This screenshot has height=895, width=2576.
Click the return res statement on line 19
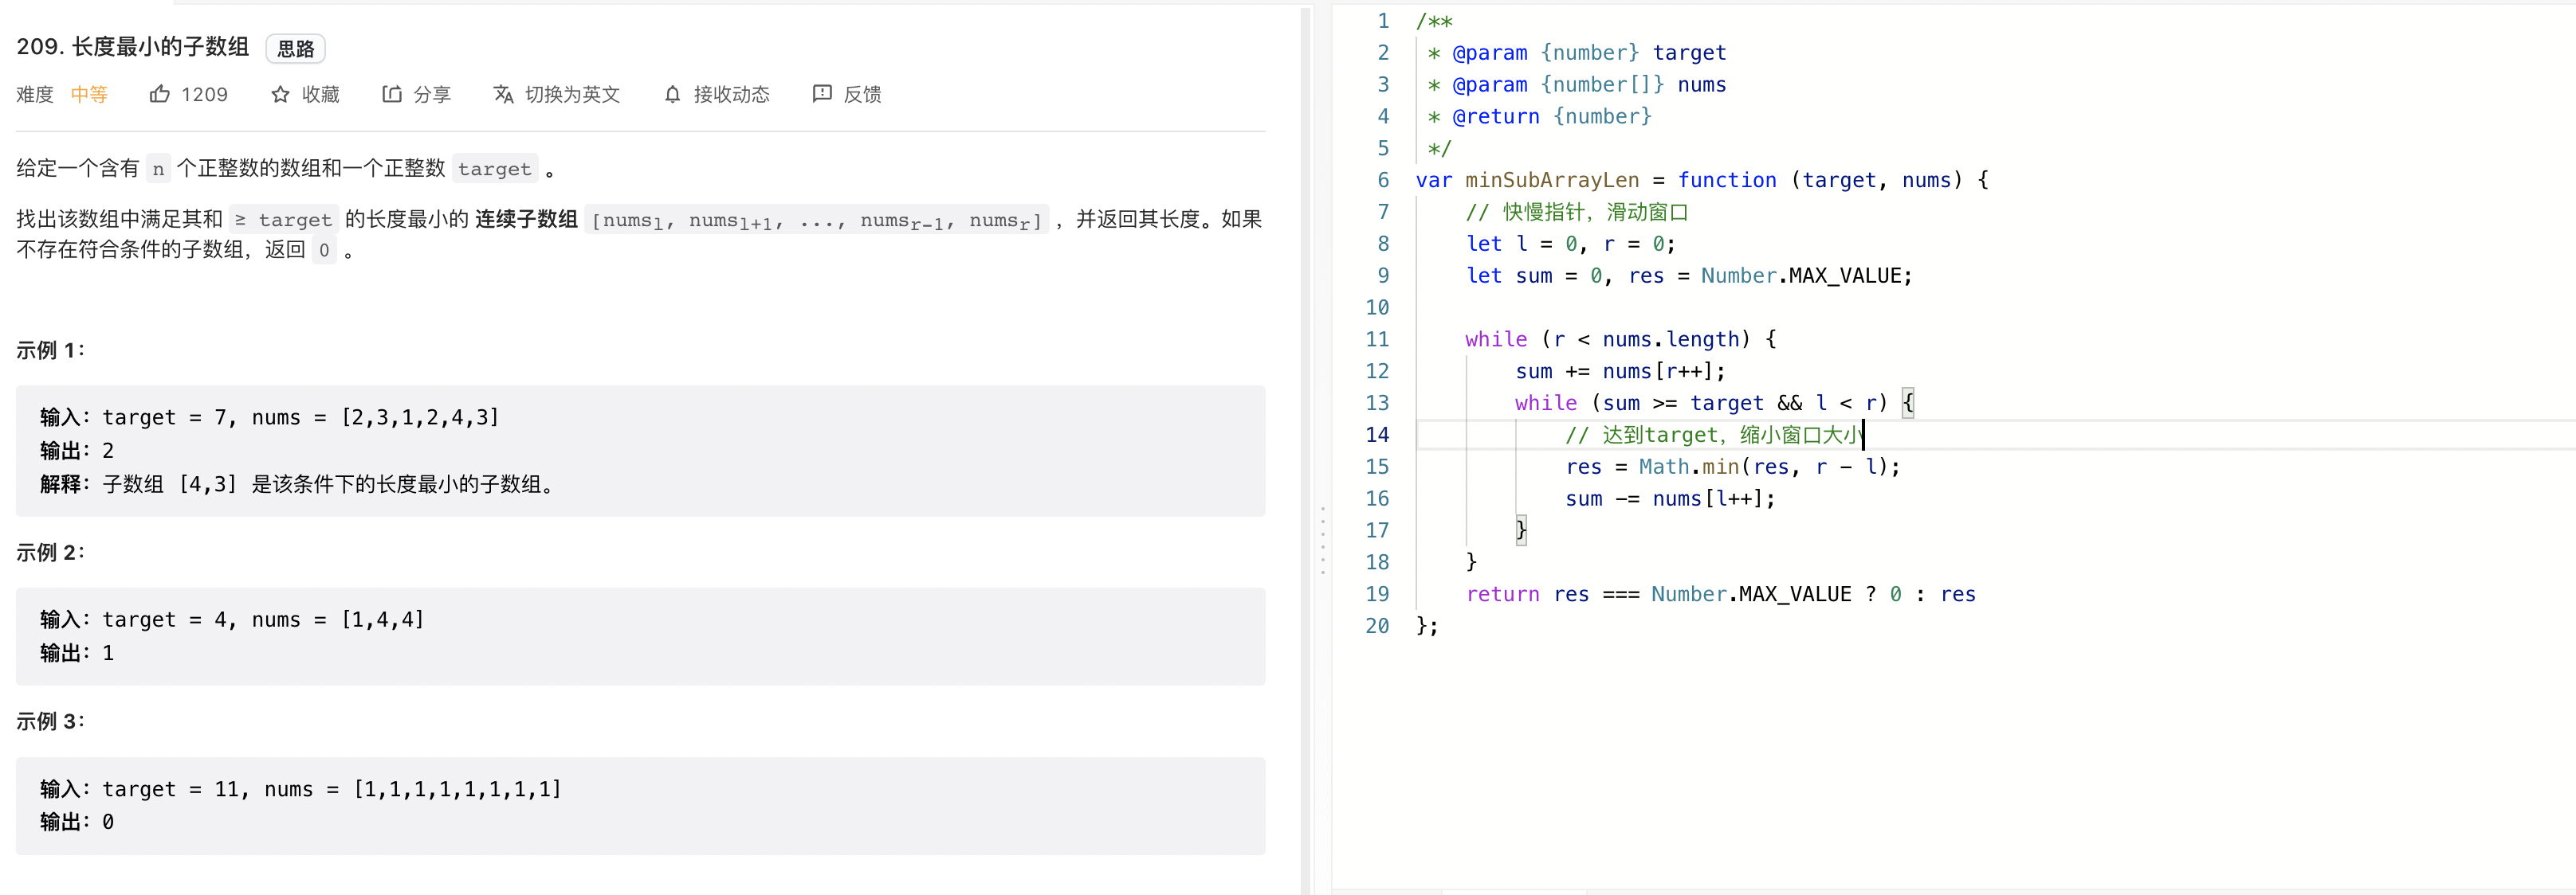[1721, 594]
